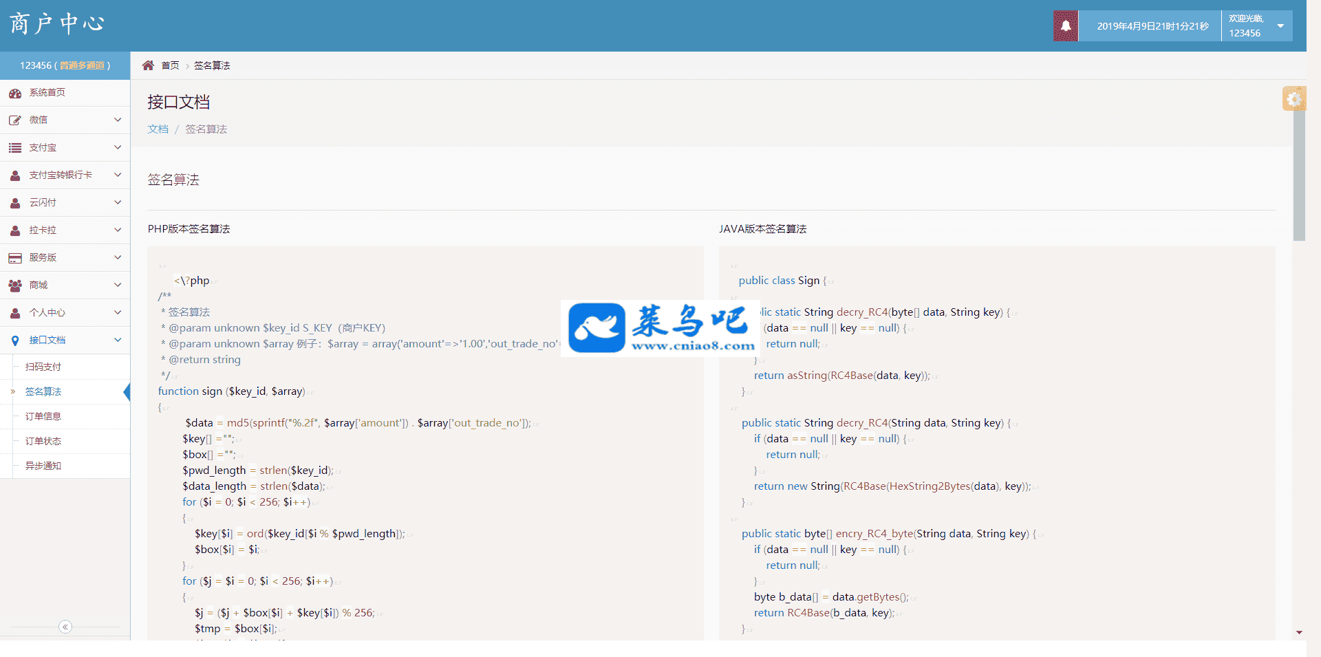Collapse the sidebar with the arrow toggle
Image resolution: width=1321 pixels, height=657 pixels.
pyautogui.click(x=65, y=627)
